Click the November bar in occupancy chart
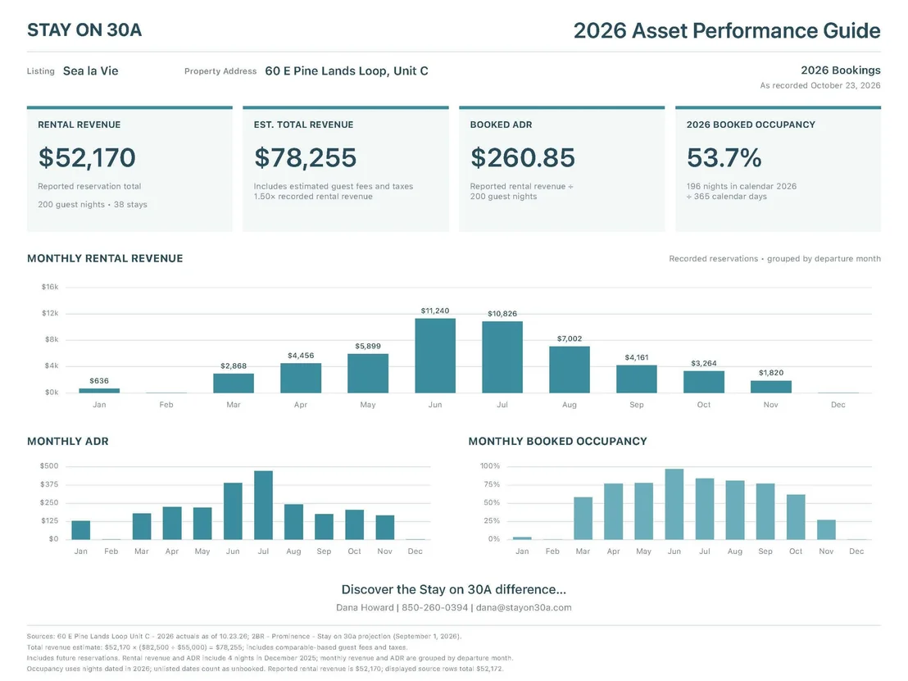908x681 pixels. (x=826, y=530)
